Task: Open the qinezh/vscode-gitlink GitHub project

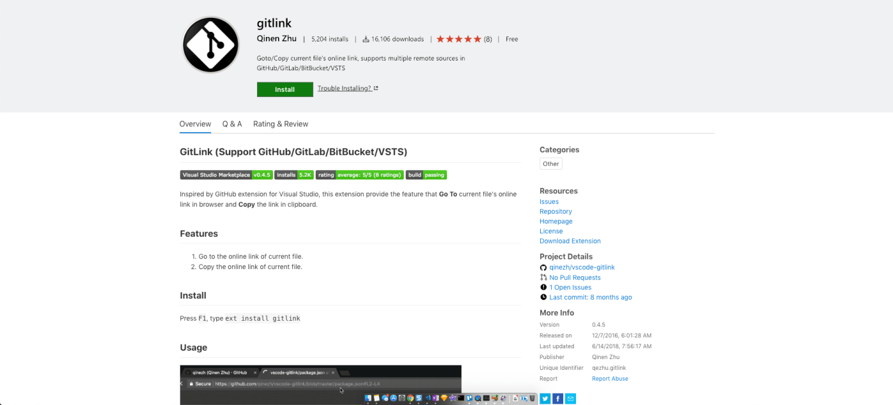Action: (582, 267)
